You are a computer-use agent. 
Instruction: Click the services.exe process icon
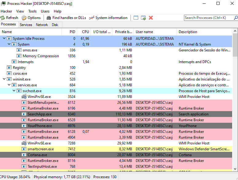[x=14, y=85]
